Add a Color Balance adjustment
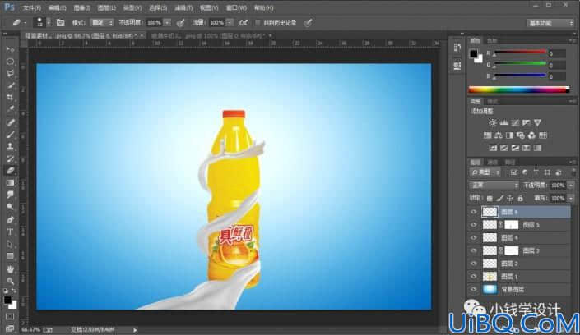 pos(499,135)
